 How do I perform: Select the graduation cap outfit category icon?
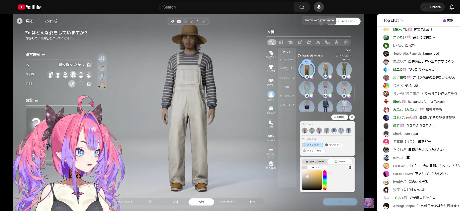pyautogui.click(x=290, y=42)
